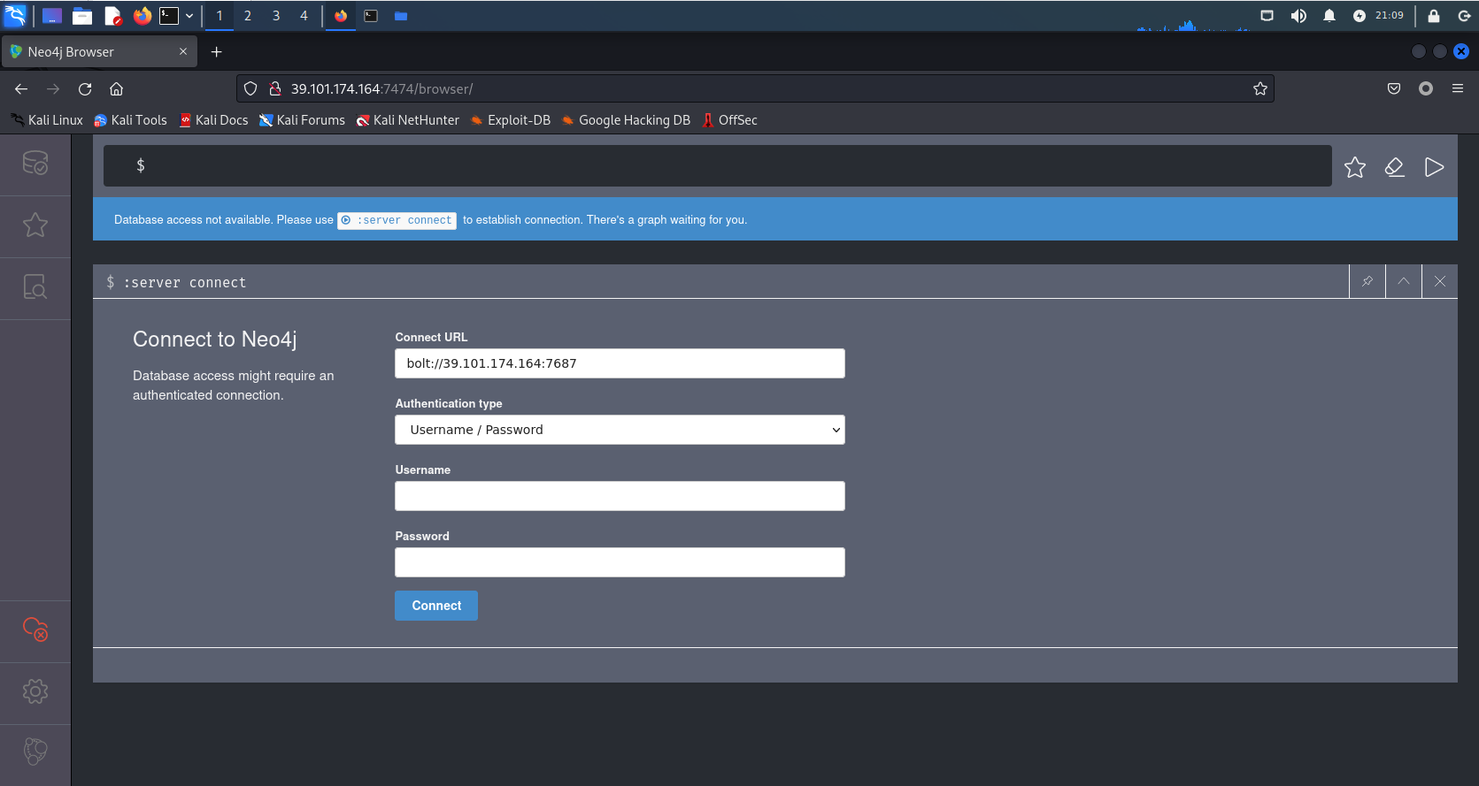
Task: Open the Exploit-DB bookmark
Action: (510, 120)
